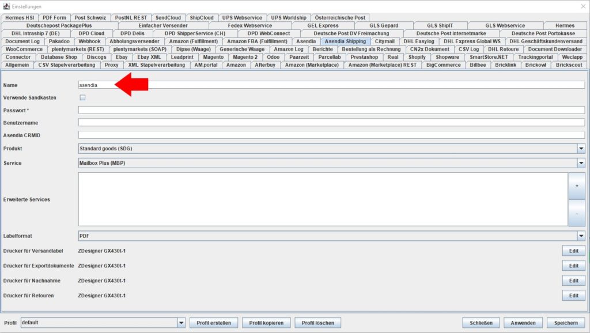Viewport: 590px width, 333px height.
Task: Open the UPS Worldship tab
Action: pyautogui.click(x=289, y=18)
